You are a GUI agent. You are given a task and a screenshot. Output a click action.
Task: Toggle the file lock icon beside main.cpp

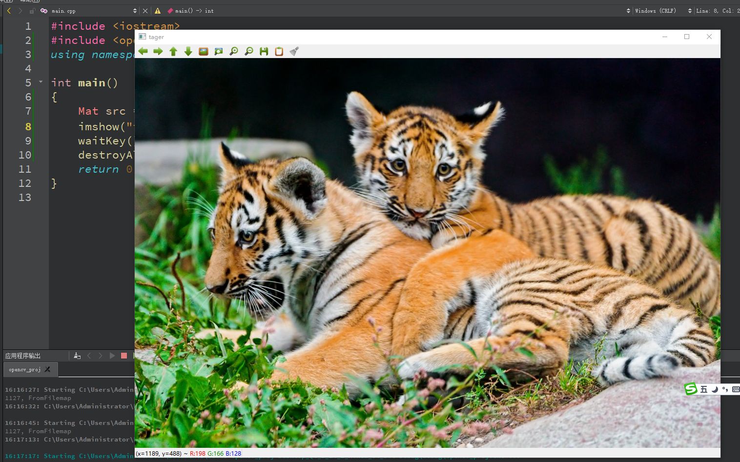click(x=32, y=11)
